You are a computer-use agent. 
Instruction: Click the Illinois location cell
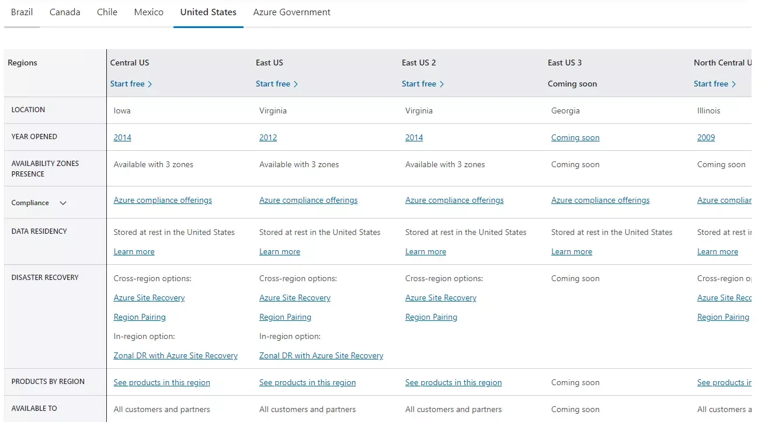click(709, 110)
